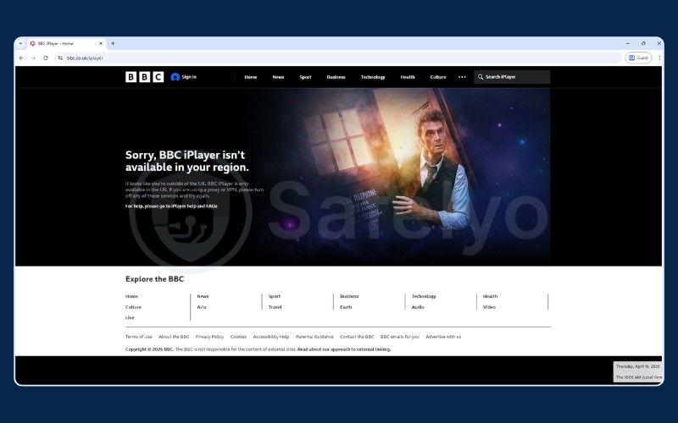Select the BBC iPlayer - Home tab
The image size is (678, 423).
pyautogui.click(x=65, y=43)
